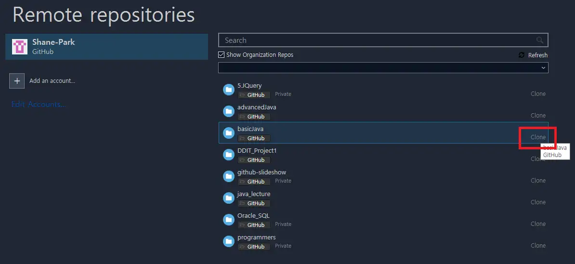The image size is (575, 264).
Task: Click the plus icon to add account
Action: coord(17,81)
